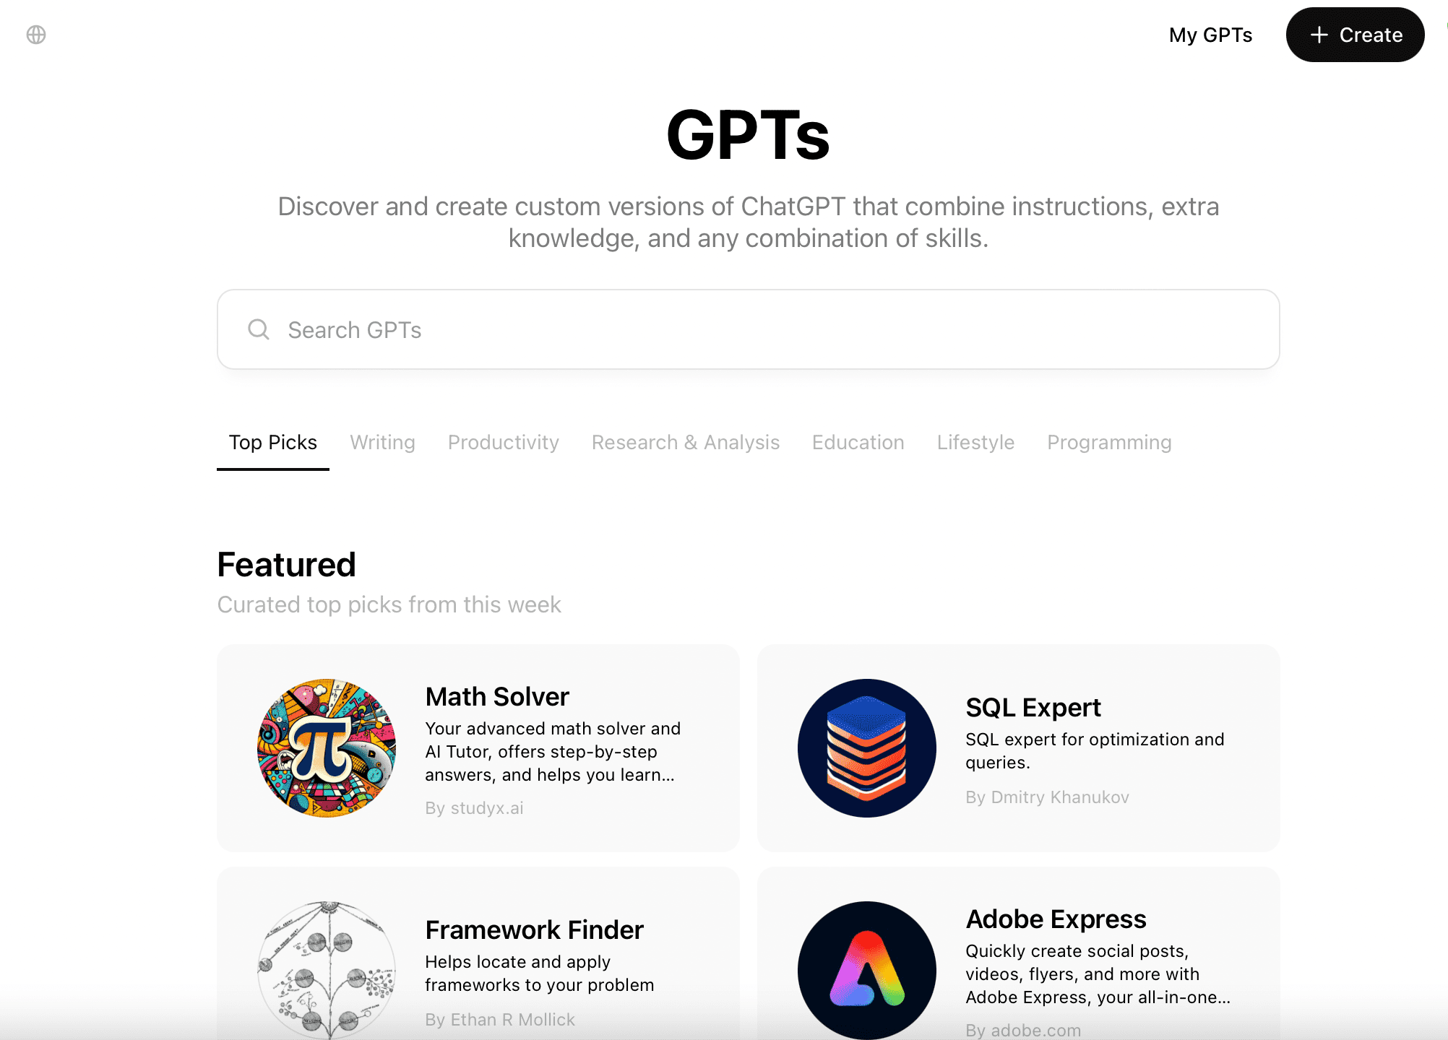Screen dimensions: 1448x1040
Task: Click the search magnifier icon
Action: point(257,329)
